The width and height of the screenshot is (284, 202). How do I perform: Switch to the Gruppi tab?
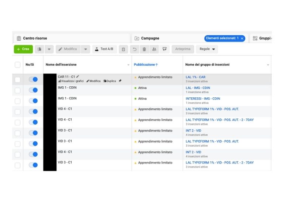pos(261,38)
